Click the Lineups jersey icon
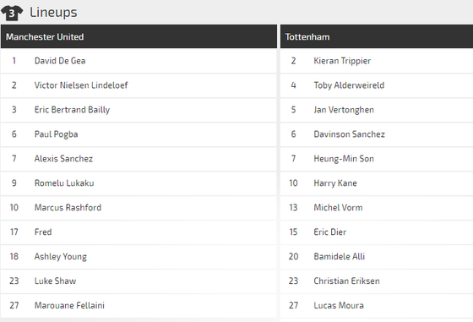Viewport: 473px width, 322px height. [x=12, y=13]
